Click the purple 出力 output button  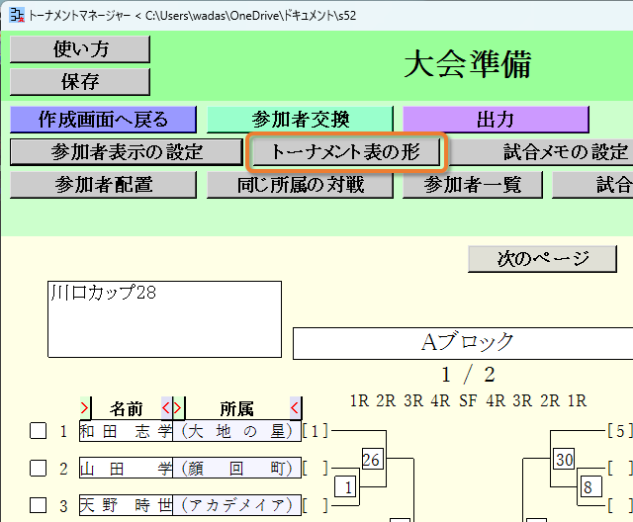(x=496, y=120)
